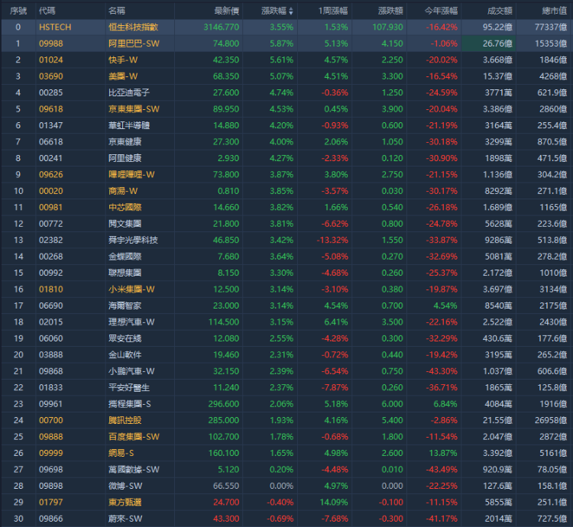Open 微博-SW stock
The height and width of the screenshot is (527, 573).
click(x=125, y=486)
